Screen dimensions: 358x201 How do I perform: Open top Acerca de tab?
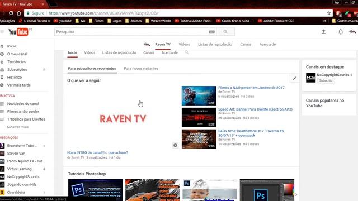pyautogui.click(x=267, y=45)
